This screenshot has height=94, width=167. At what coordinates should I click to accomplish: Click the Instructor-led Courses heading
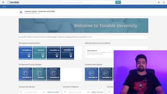pyautogui.click(x=93, y=64)
